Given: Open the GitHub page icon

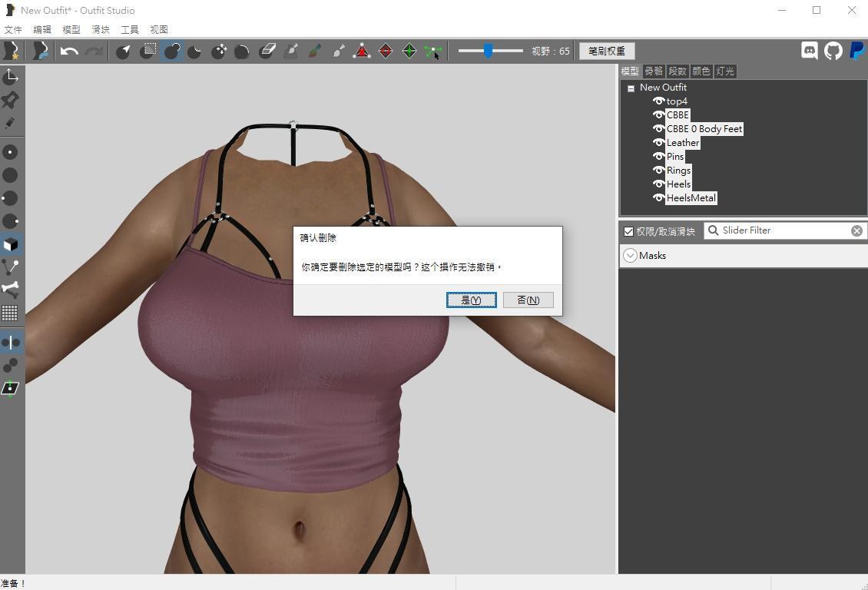Looking at the screenshot, I should (833, 51).
